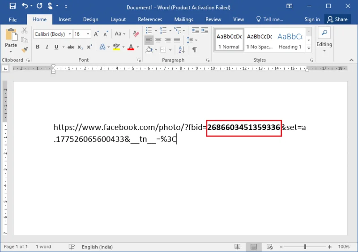Toggle Italic formatting
The image size is (358, 252).
(x=47, y=47)
